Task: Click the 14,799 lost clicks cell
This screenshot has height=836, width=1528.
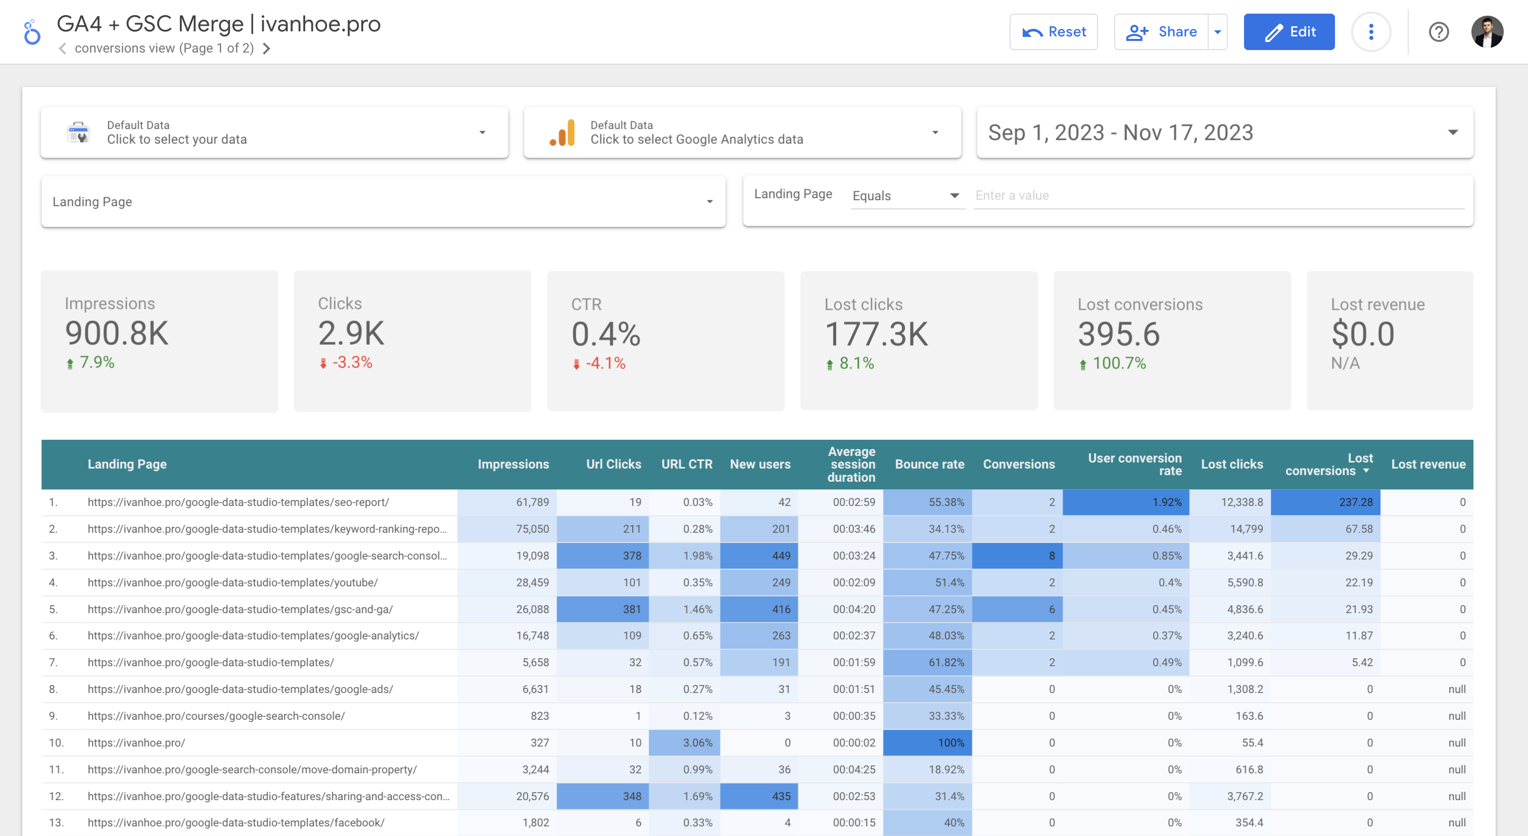Action: (x=1231, y=529)
